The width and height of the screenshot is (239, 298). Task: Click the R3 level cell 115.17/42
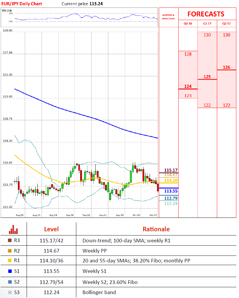(x=51, y=241)
